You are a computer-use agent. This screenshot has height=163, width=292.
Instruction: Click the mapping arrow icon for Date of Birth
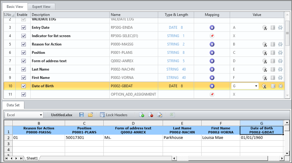tap(212, 86)
